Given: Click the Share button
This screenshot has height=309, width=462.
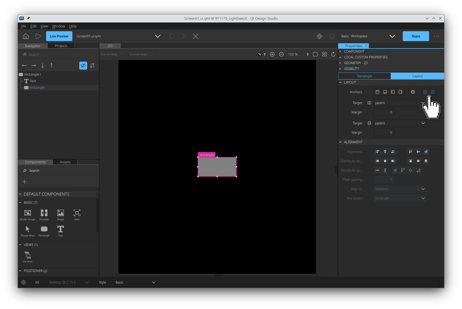Looking at the screenshot, I should click(x=416, y=36).
